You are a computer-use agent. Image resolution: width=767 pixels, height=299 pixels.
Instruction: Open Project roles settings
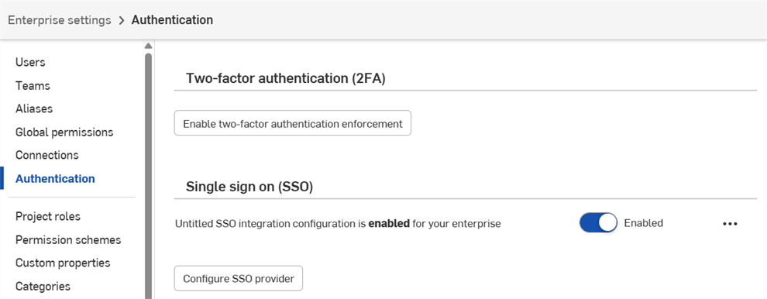48,216
